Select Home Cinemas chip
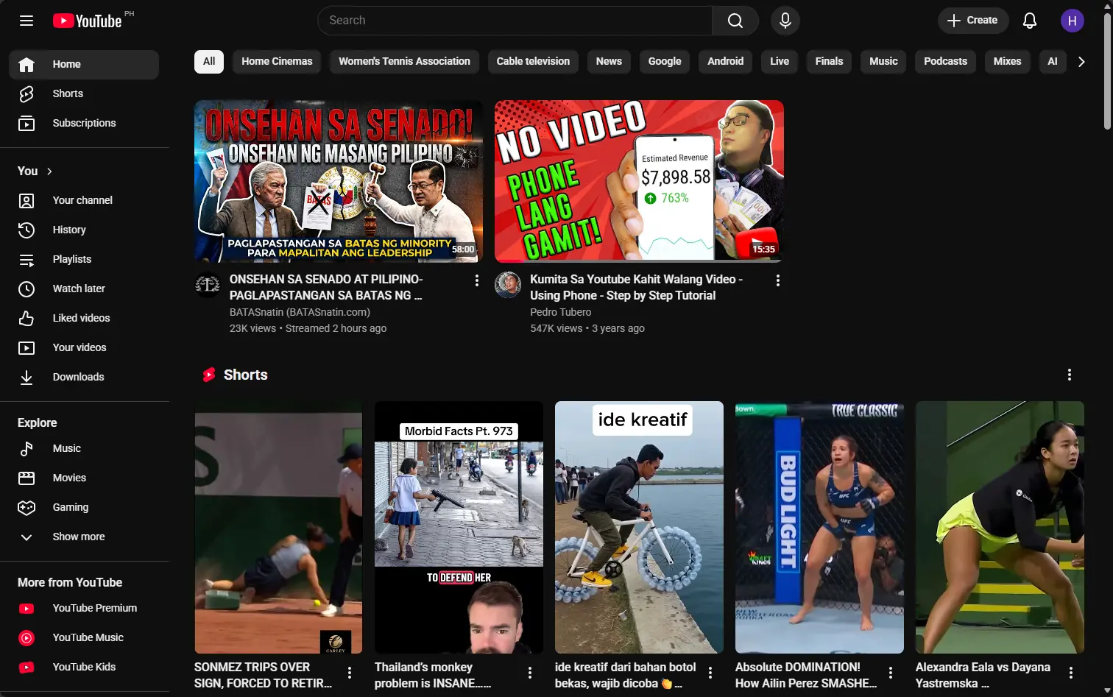This screenshot has width=1113, height=697. (x=277, y=62)
